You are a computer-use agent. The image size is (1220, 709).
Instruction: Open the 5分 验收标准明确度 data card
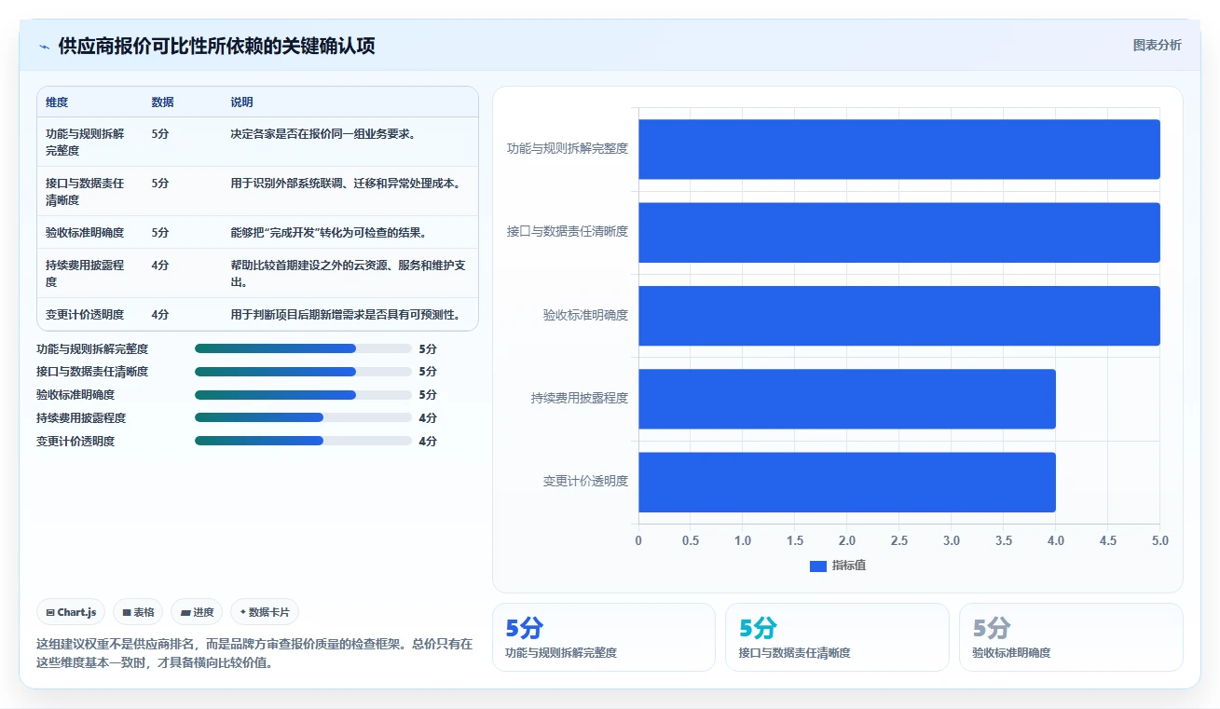(x=1071, y=637)
